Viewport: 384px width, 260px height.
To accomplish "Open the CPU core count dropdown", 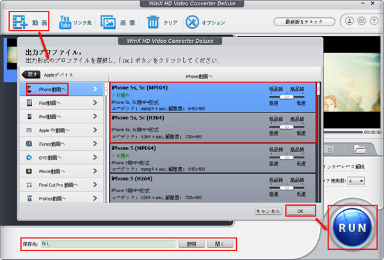I will click(x=356, y=181).
